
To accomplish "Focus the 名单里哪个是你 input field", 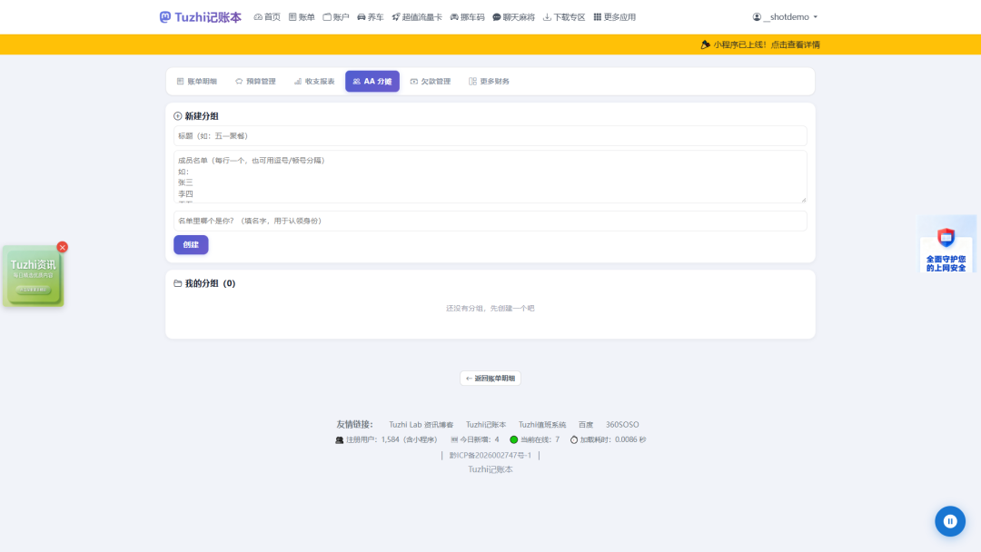I will 490,221.
